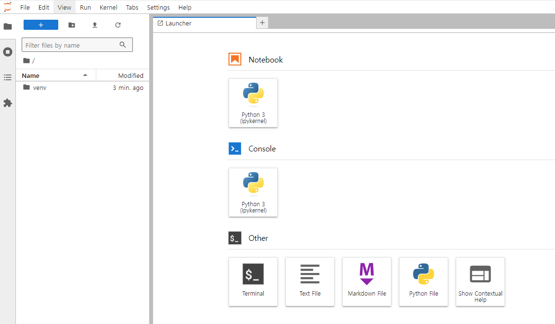The height and width of the screenshot is (324, 555).
Task: Click the Upload Files arrow icon
Action: pos(94,25)
